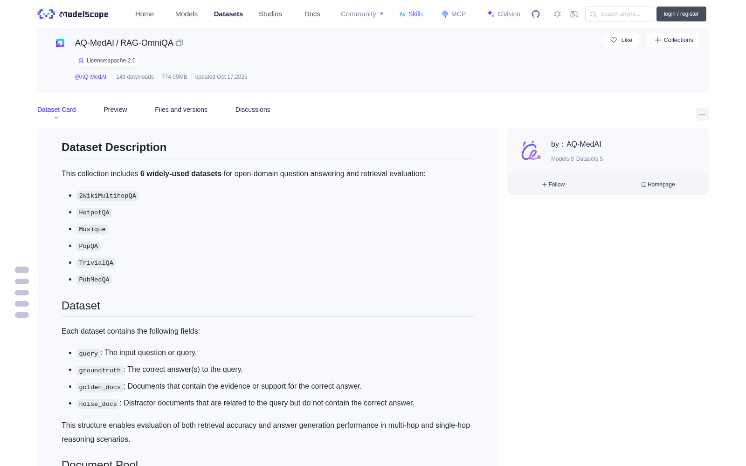
Task: Click the search magnifier icon
Action: tap(594, 14)
